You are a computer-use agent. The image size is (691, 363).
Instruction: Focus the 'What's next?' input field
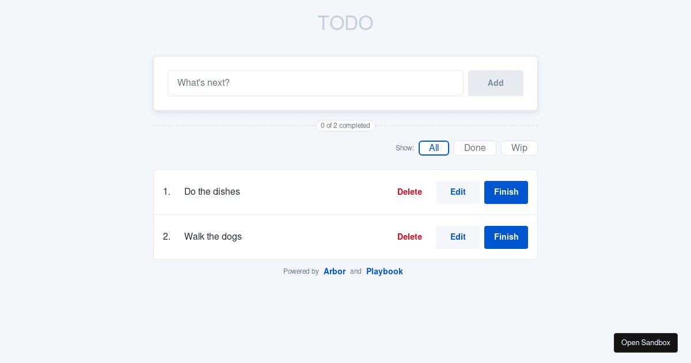coord(316,83)
